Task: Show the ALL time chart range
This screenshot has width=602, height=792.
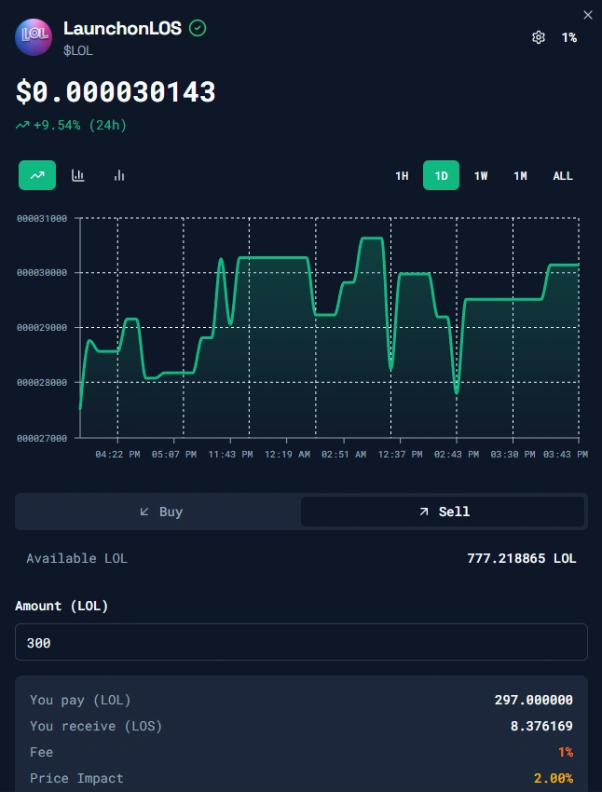Action: pyautogui.click(x=563, y=175)
